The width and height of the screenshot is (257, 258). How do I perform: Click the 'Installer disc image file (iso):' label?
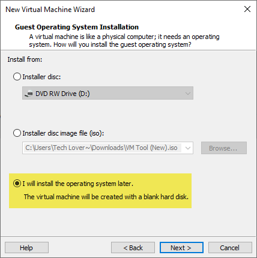(x=63, y=133)
